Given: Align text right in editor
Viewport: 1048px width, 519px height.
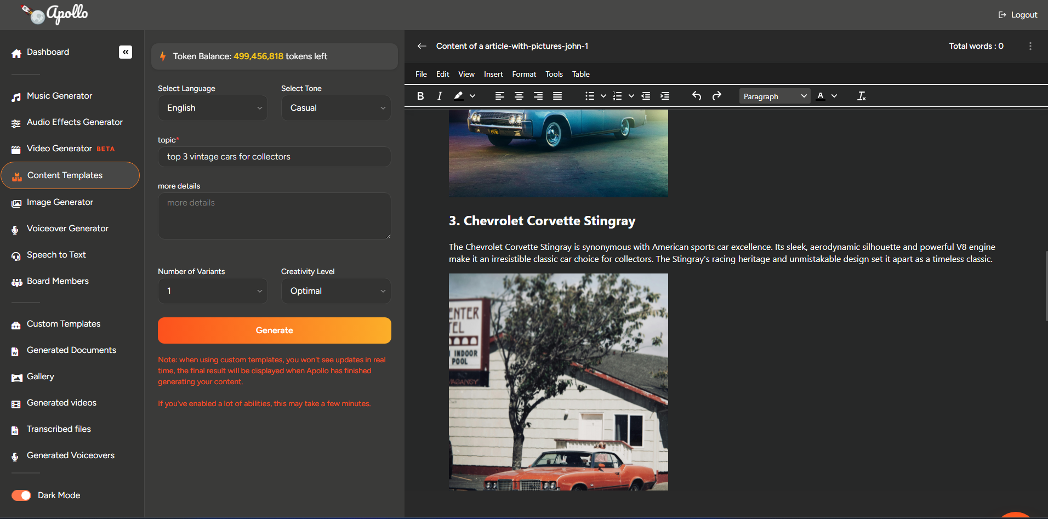Looking at the screenshot, I should (538, 96).
